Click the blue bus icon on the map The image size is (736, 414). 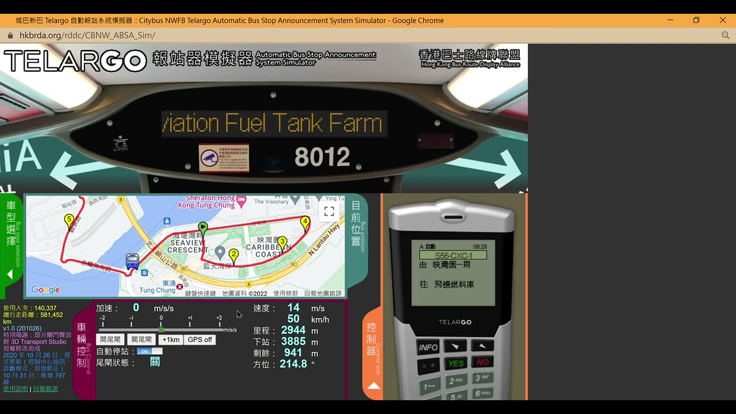[132, 262]
